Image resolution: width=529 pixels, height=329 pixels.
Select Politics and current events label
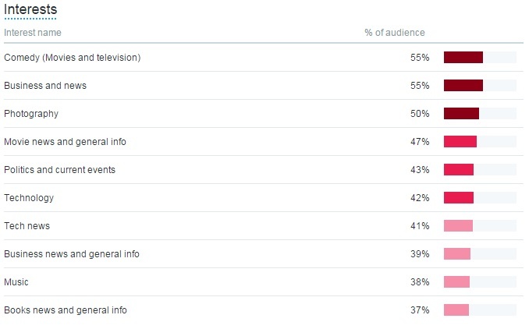click(59, 170)
